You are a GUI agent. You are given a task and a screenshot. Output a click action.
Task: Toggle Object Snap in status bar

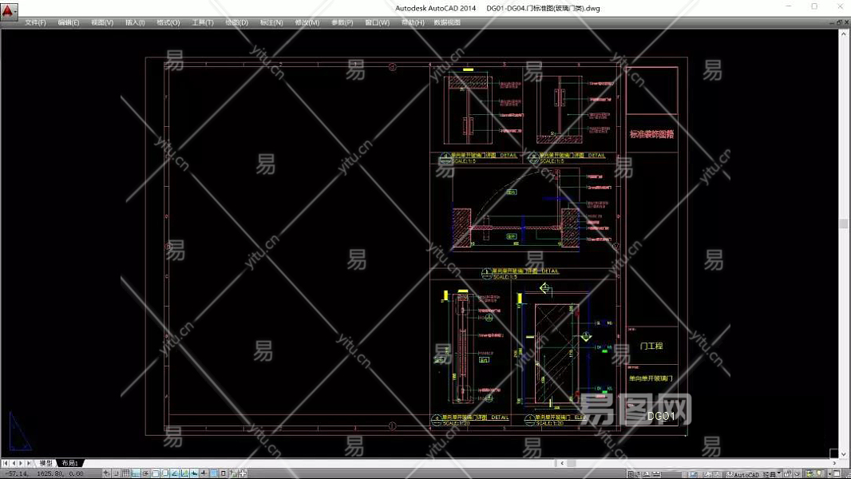155,473
